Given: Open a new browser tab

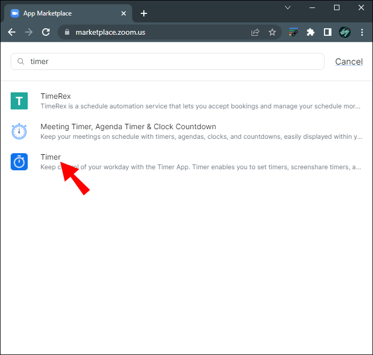Looking at the screenshot, I should coord(144,13).
